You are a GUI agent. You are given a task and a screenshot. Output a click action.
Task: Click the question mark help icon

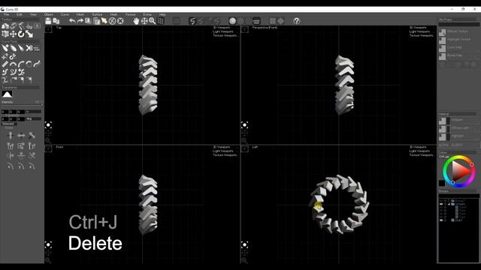(x=296, y=21)
